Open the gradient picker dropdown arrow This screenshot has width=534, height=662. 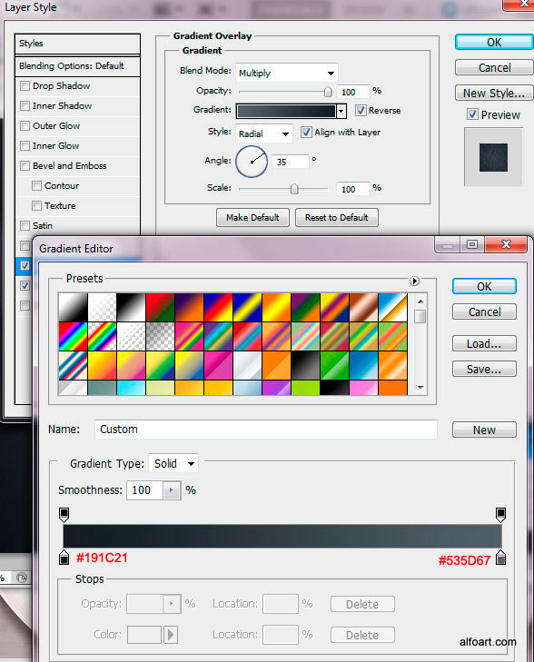coord(341,111)
